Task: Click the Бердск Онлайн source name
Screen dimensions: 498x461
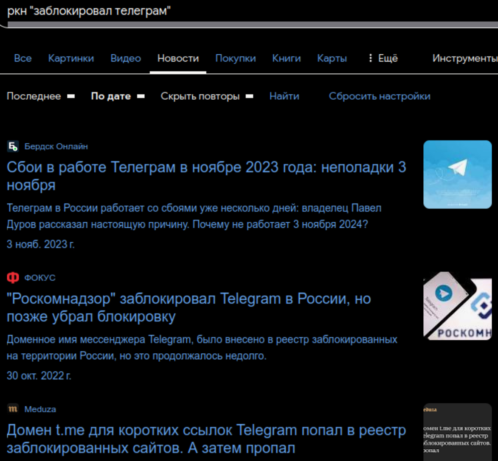Action: point(56,147)
